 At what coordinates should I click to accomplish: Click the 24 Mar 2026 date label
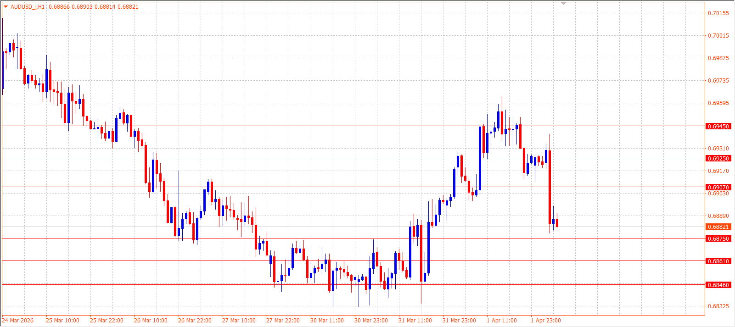18,321
